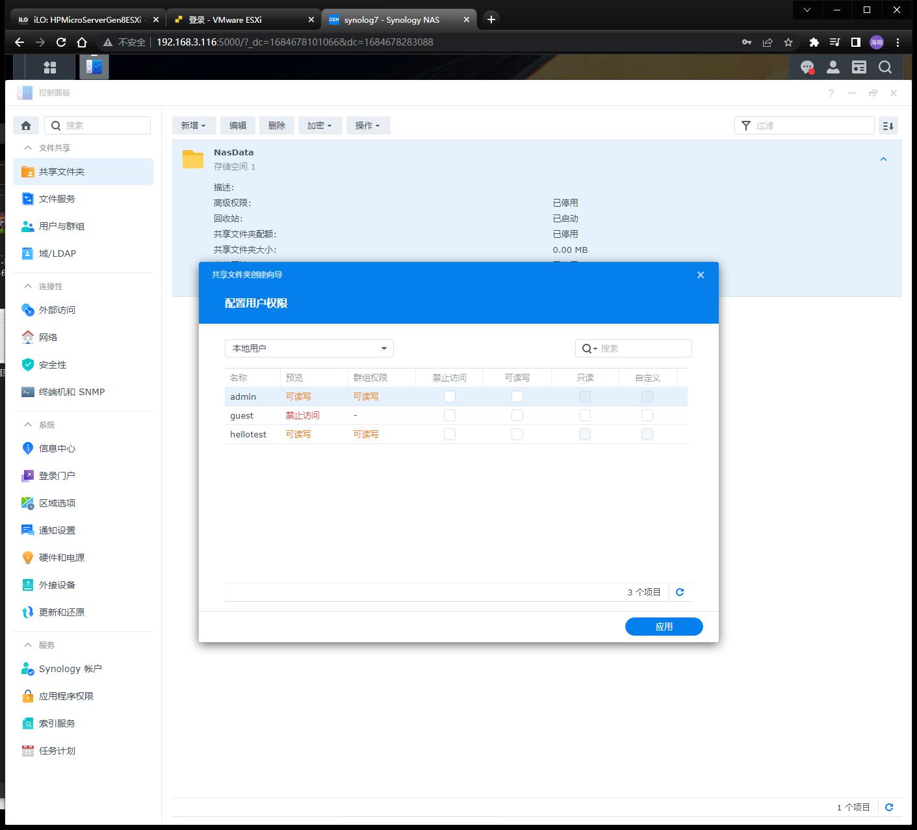Close the shared folder creation wizard
Image resolution: width=917 pixels, height=830 pixels.
701,275
